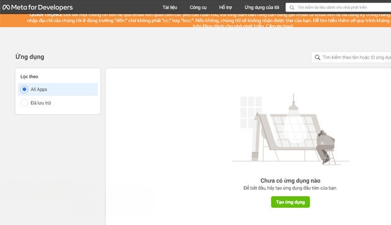Click the Ứng dụng page title
Image resolution: width=391 pixels, height=225 pixels.
[30, 57]
